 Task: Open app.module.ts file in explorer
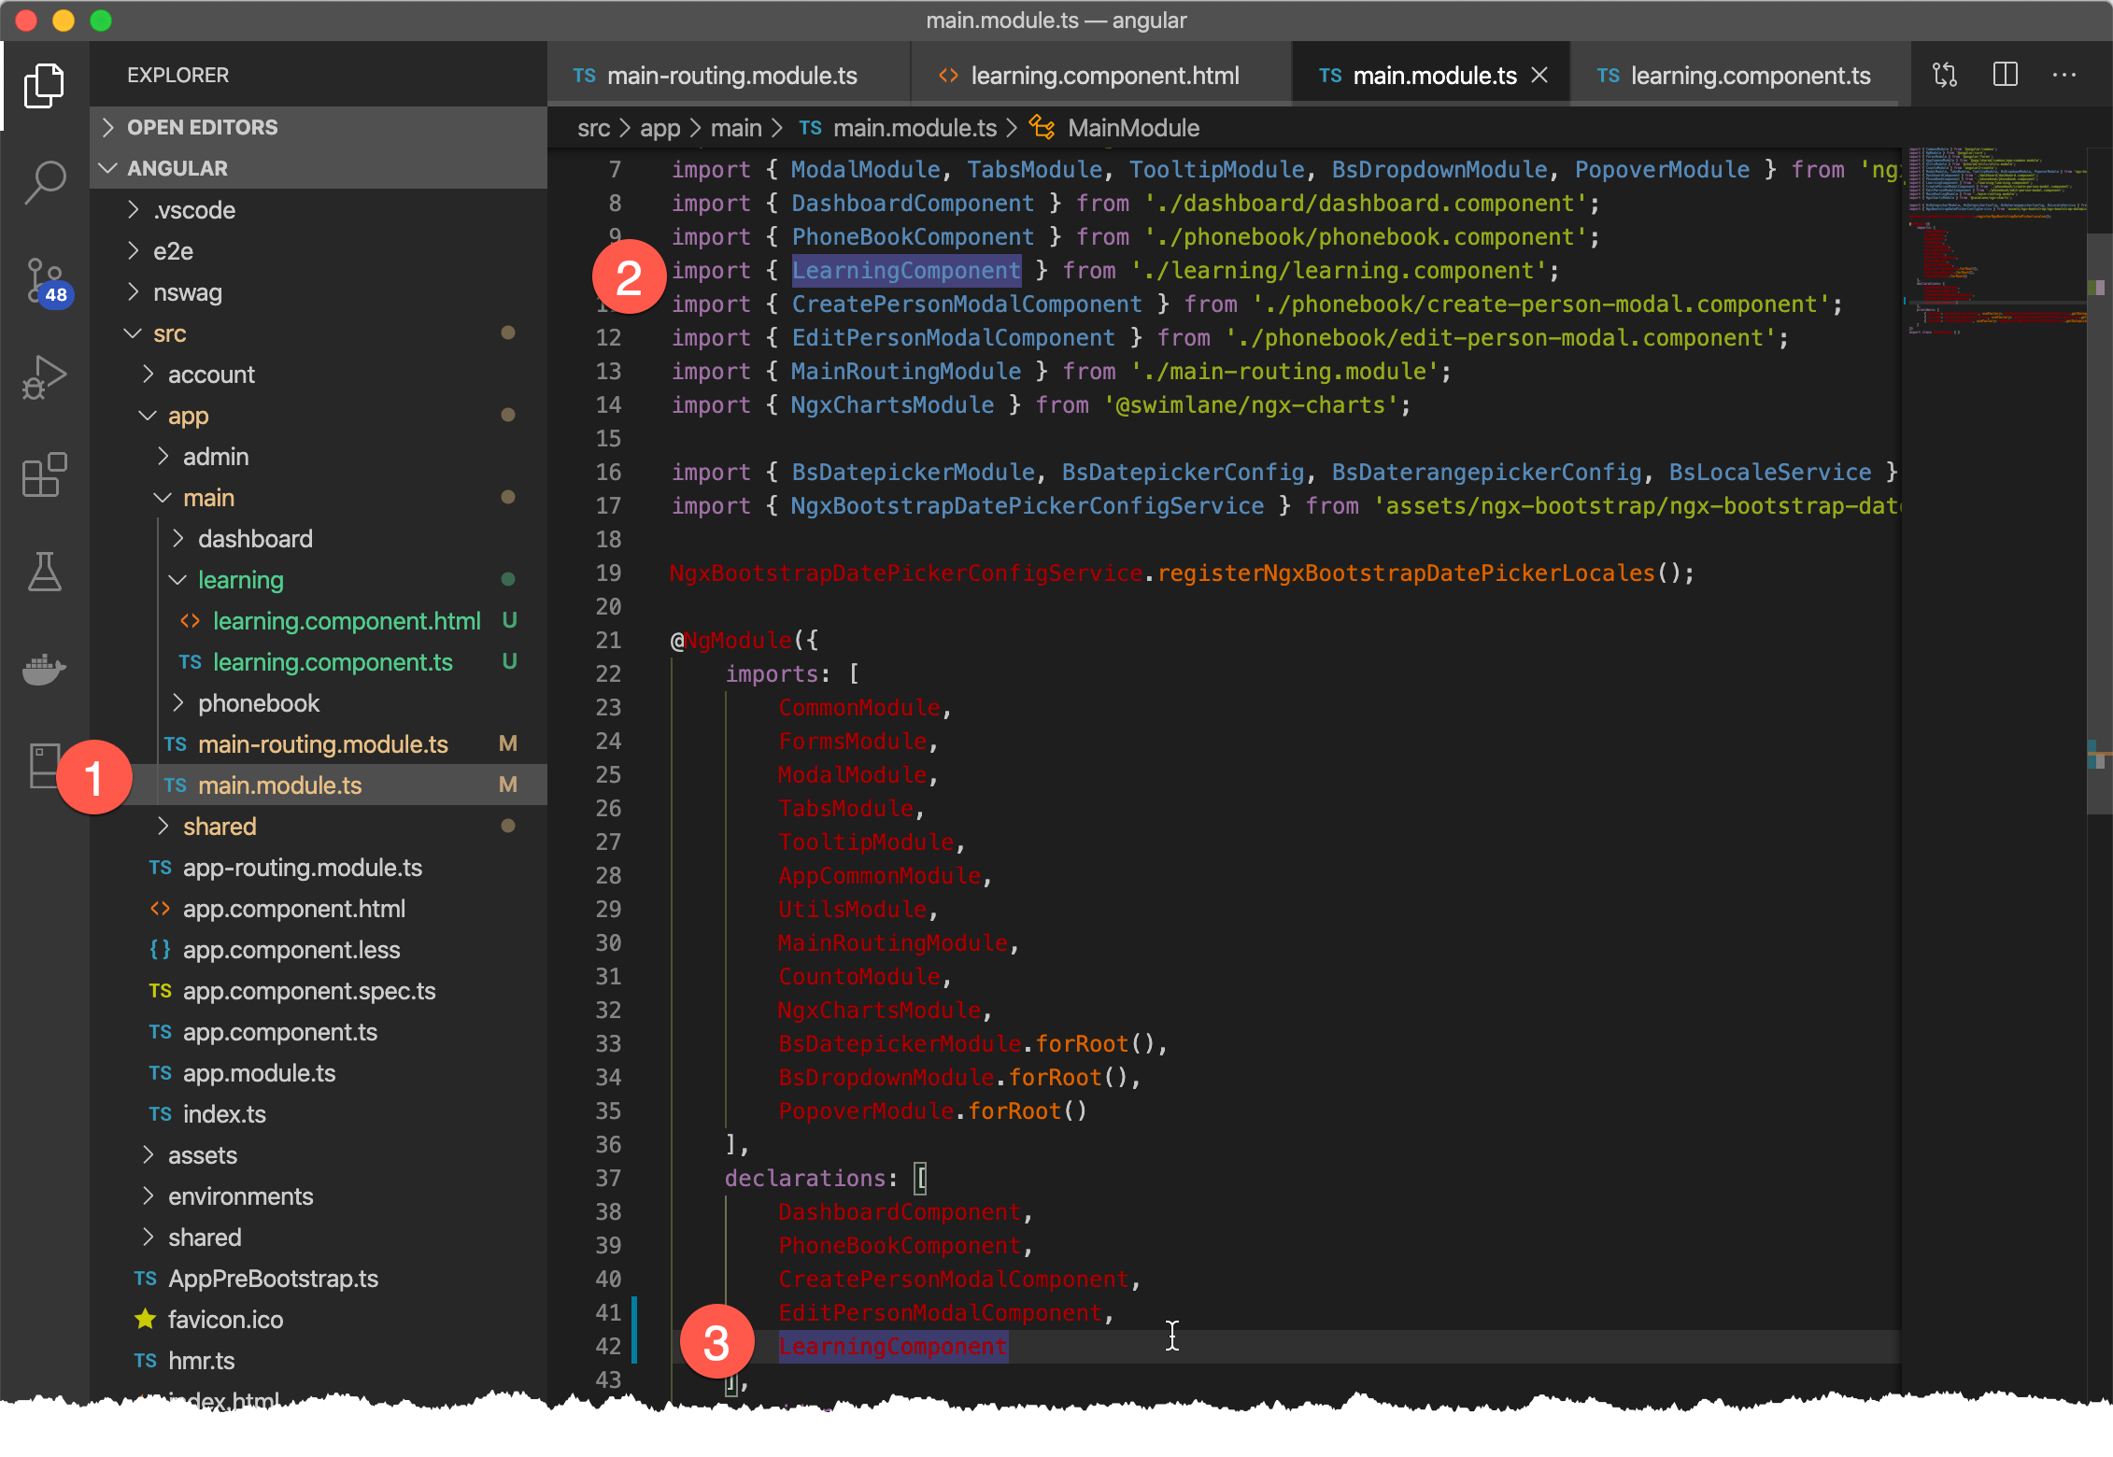(259, 1073)
